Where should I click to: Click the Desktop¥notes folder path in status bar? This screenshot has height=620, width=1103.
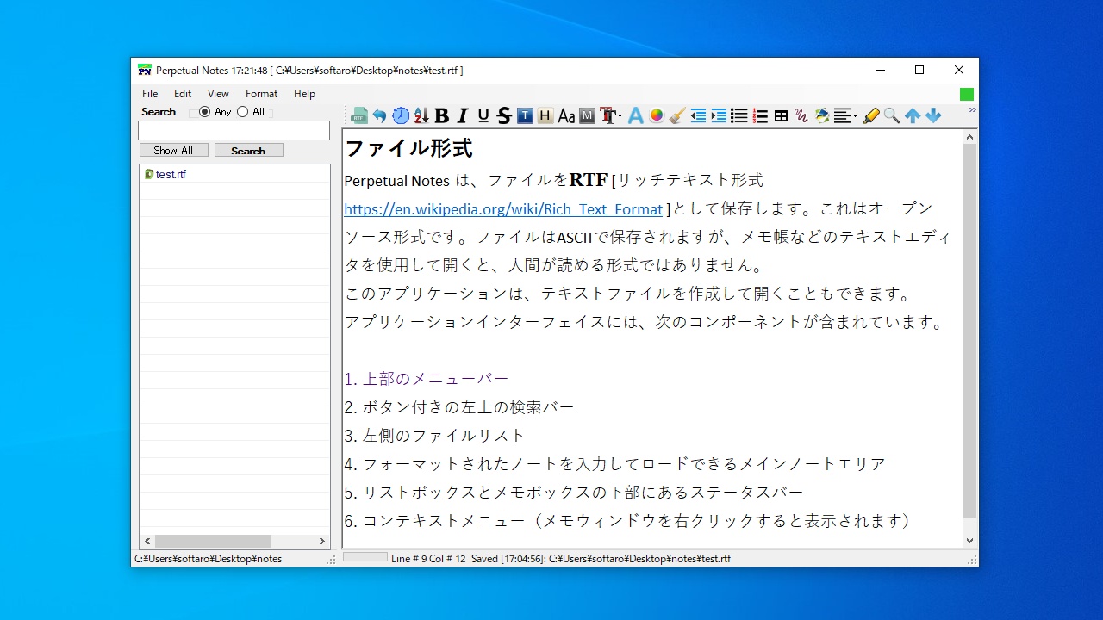208,559
